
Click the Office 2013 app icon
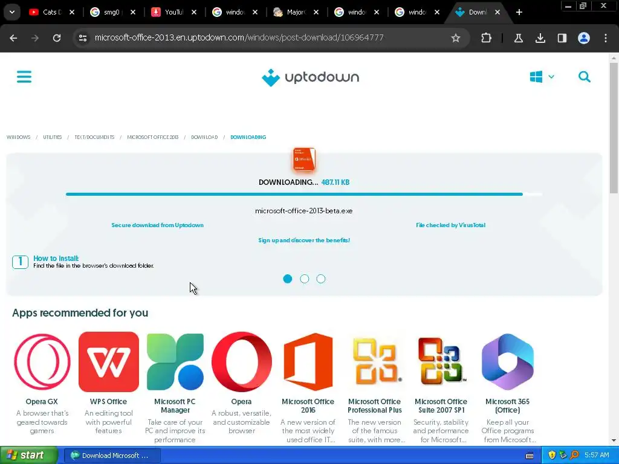tap(304, 159)
